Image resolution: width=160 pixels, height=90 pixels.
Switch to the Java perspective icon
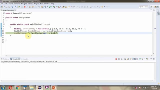(155, 7)
